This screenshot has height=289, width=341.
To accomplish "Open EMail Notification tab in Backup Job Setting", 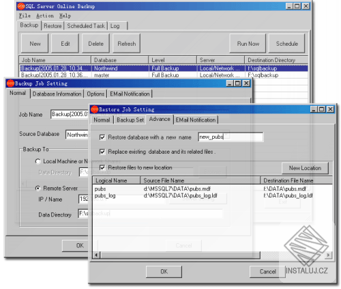I will pyautogui.click(x=130, y=94).
